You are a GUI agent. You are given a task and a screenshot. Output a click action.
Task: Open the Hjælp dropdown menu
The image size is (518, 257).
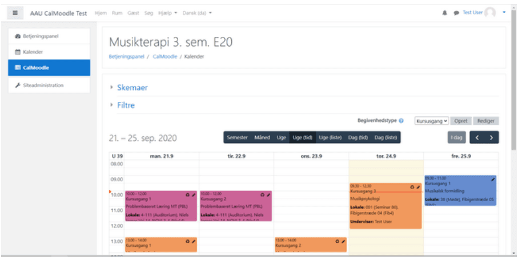point(167,13)
